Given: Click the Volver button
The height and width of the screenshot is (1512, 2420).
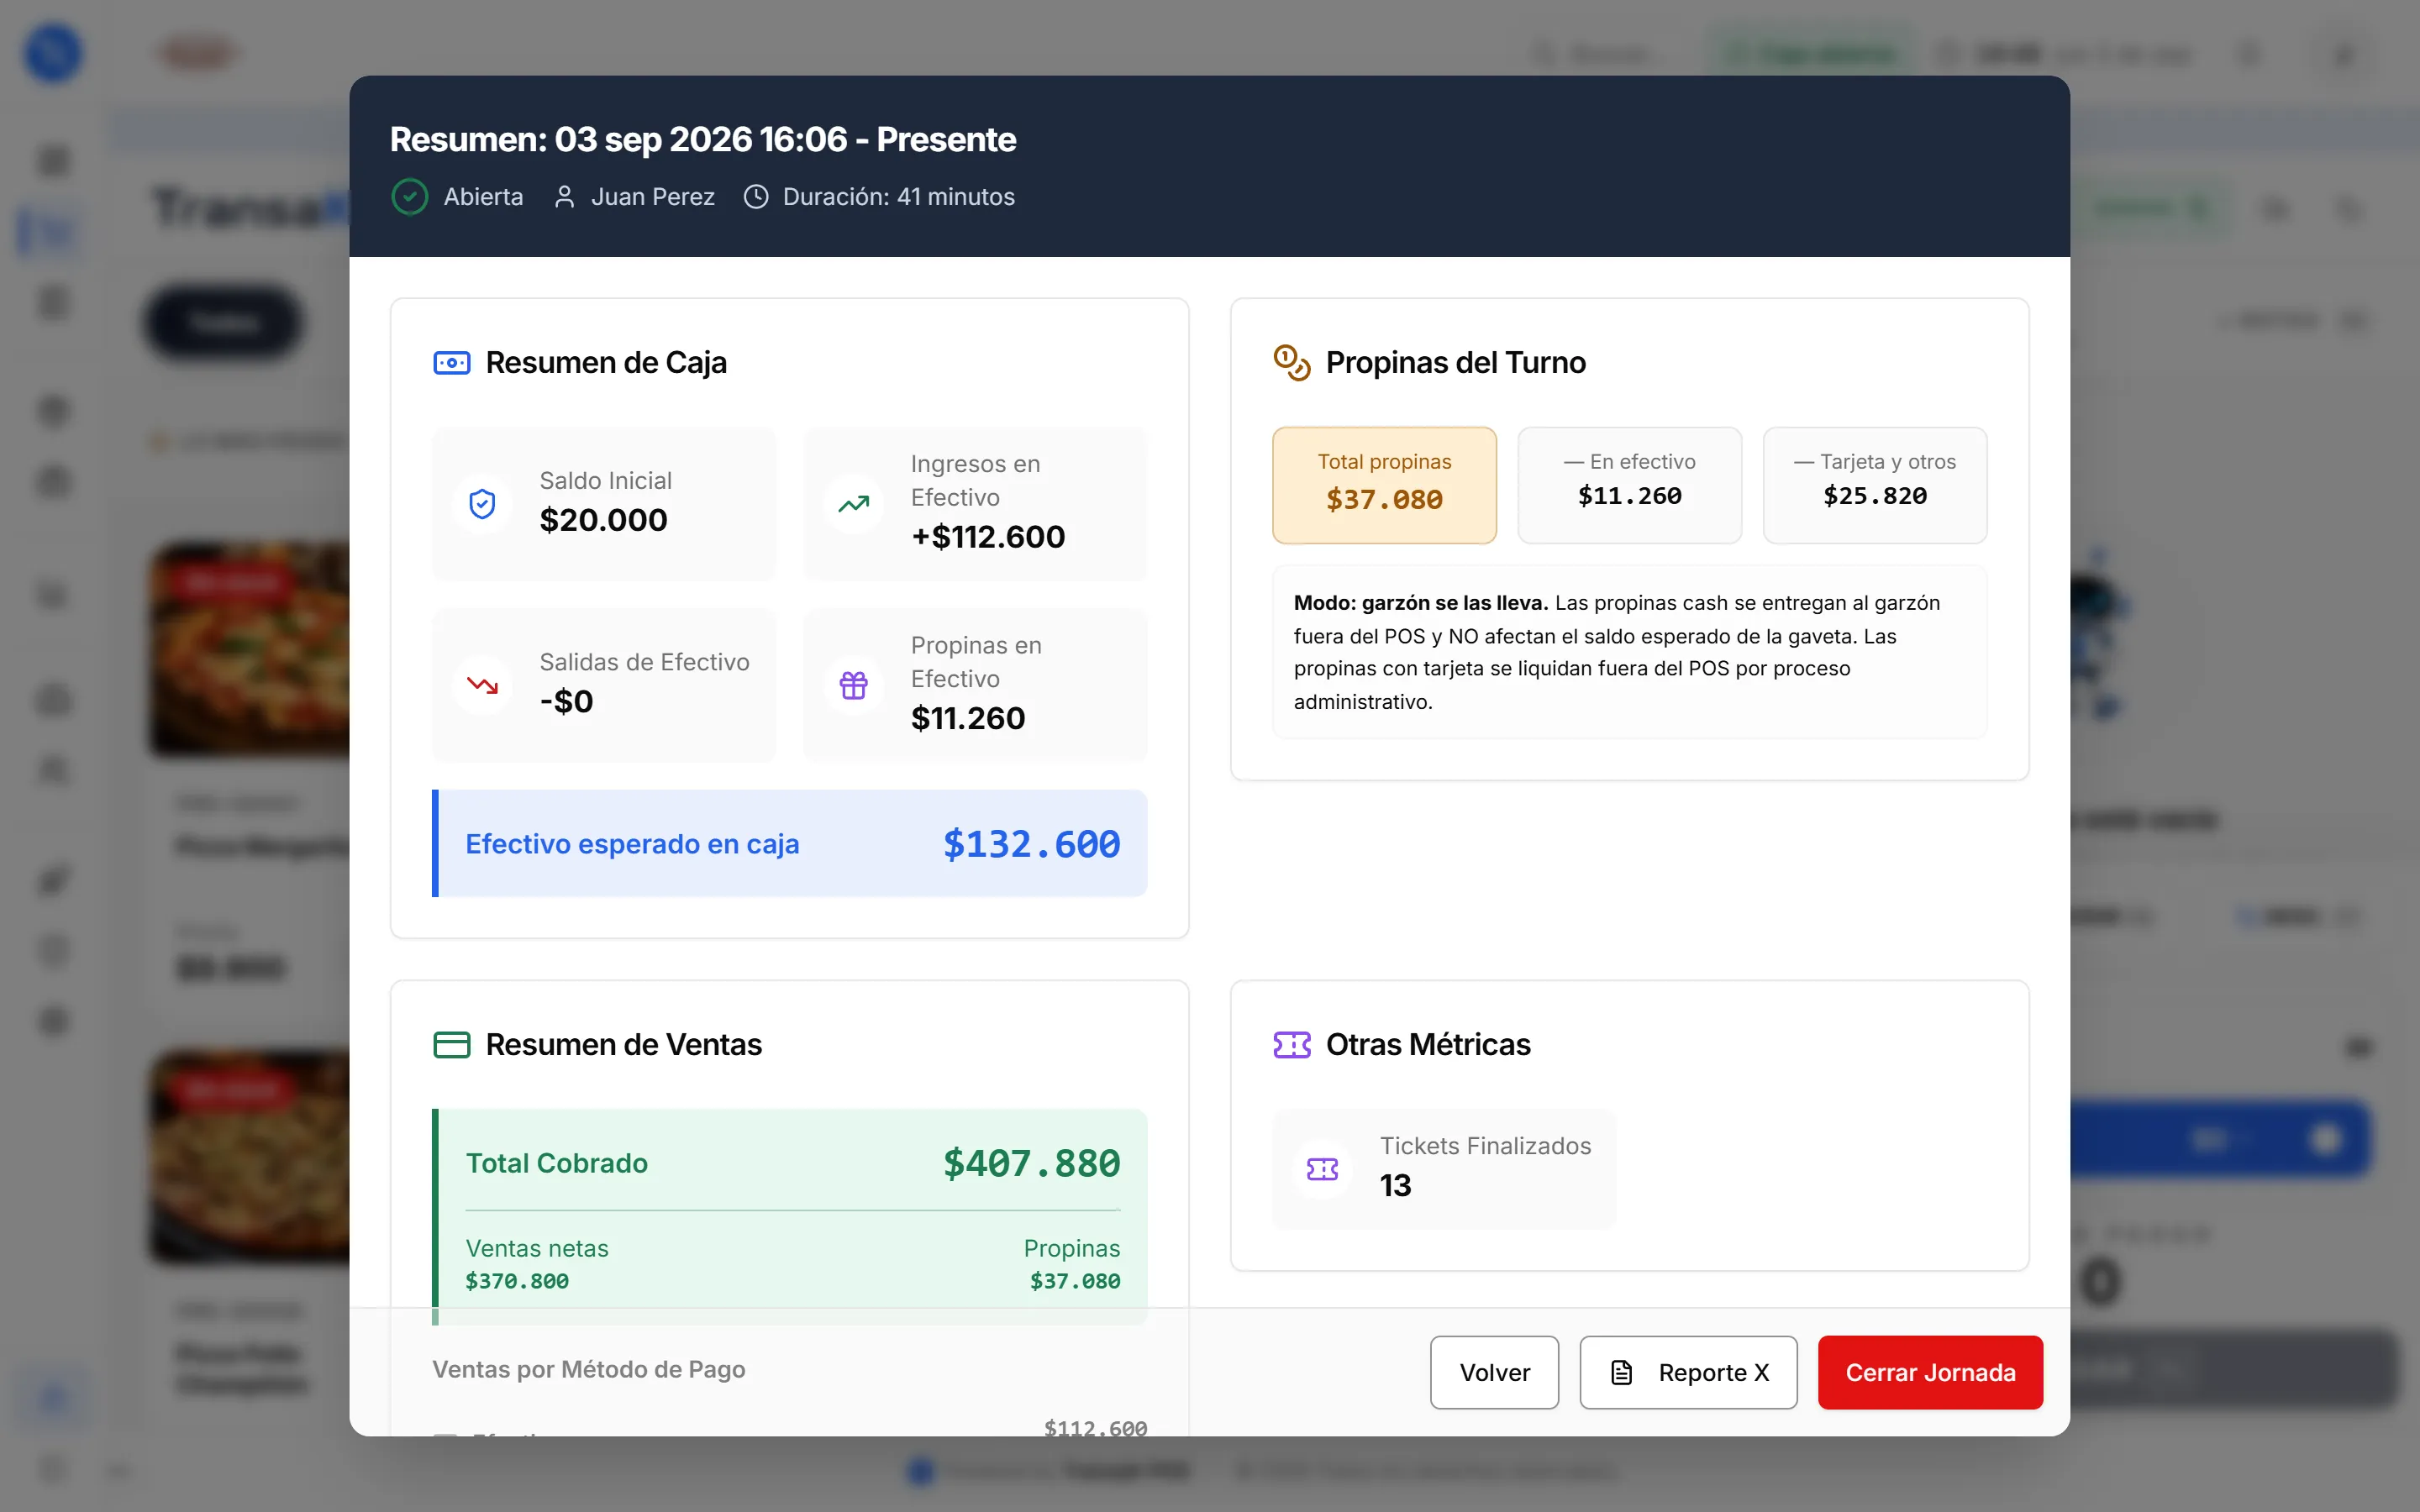Looking at the screenshot, I should [x=1494, y=1372].
